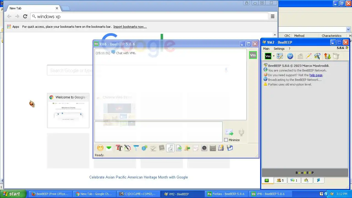This screenshot has width=352, height=198.
Task: Click the floppy with pencil save icon
Action: pyautogui.click(x=221, y=148)
